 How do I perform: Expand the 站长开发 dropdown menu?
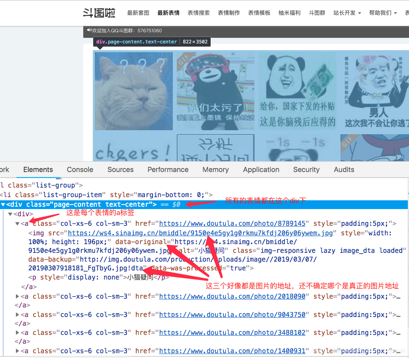click(x=347, y=13)
